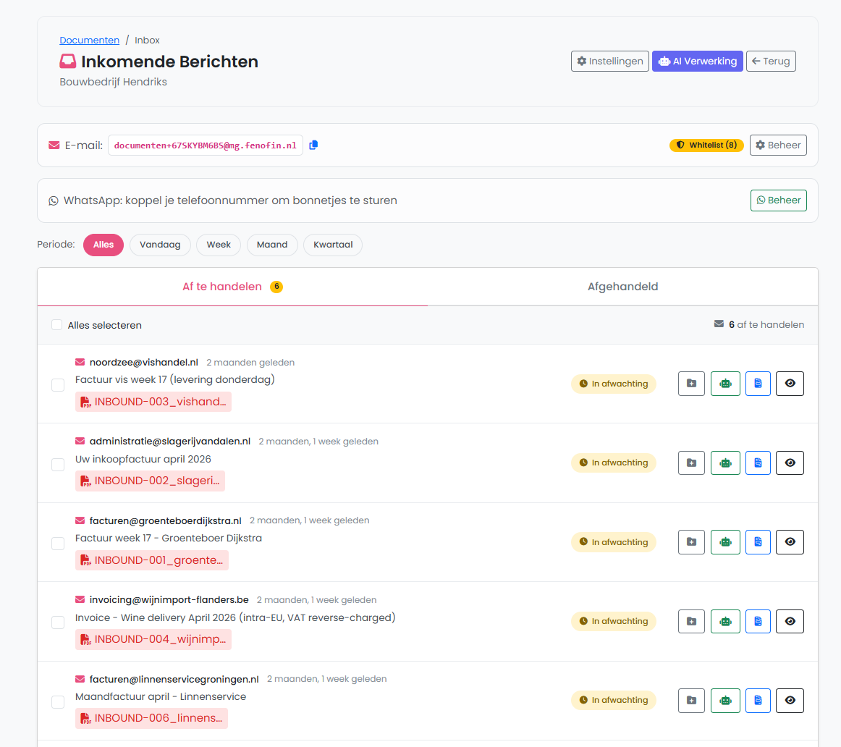Viewport: 841px width, 747px height.
Task: Go back with Terug button
Action: [771, 61]
